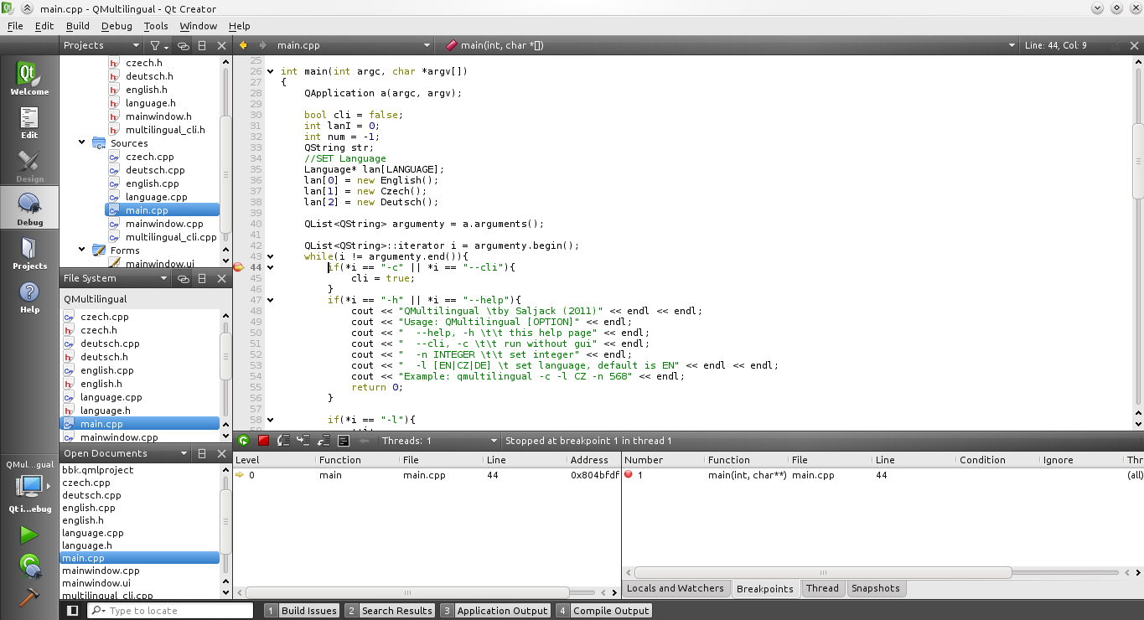Click the Line 44, Col 9 indicator
1144x620 pixels.
point(1056,45)
